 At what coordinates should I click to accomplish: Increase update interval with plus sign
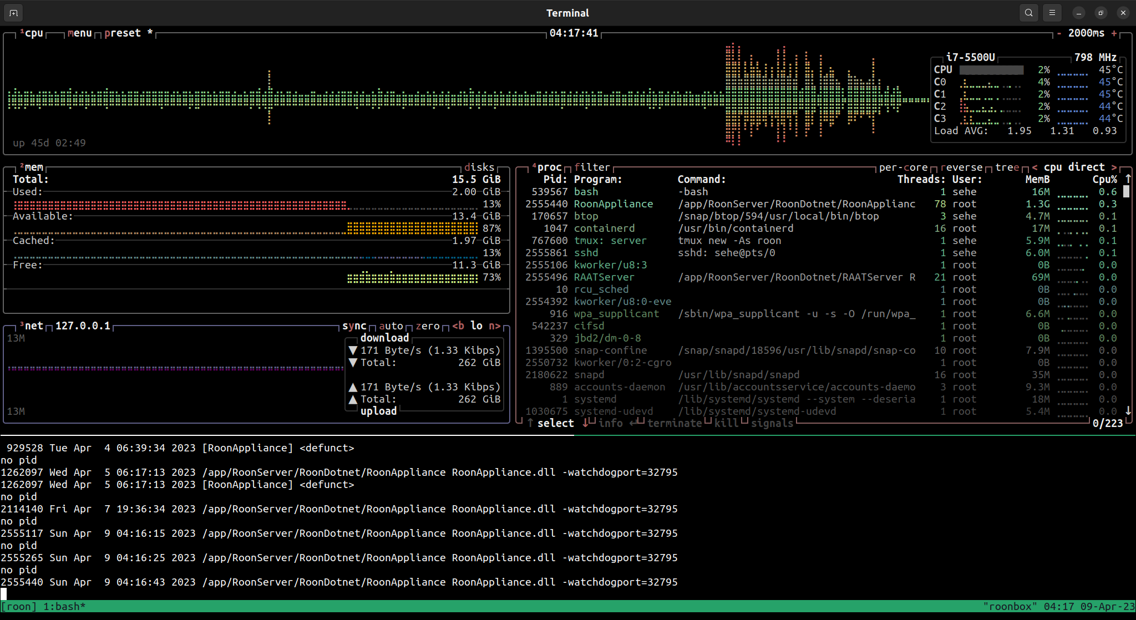(x=1114, y=33)
